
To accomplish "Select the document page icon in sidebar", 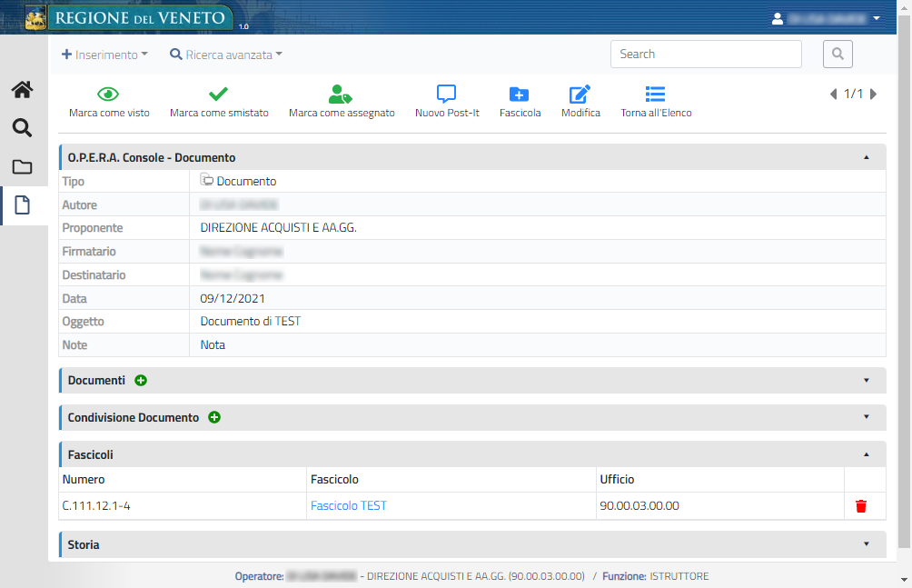I will (x=22, y=204).
